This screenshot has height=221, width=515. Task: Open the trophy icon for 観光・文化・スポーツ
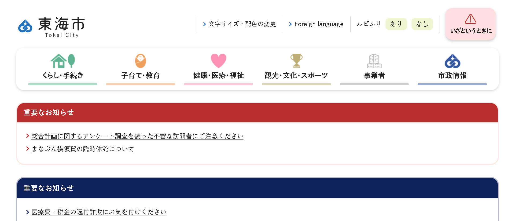tap(296, 61)
